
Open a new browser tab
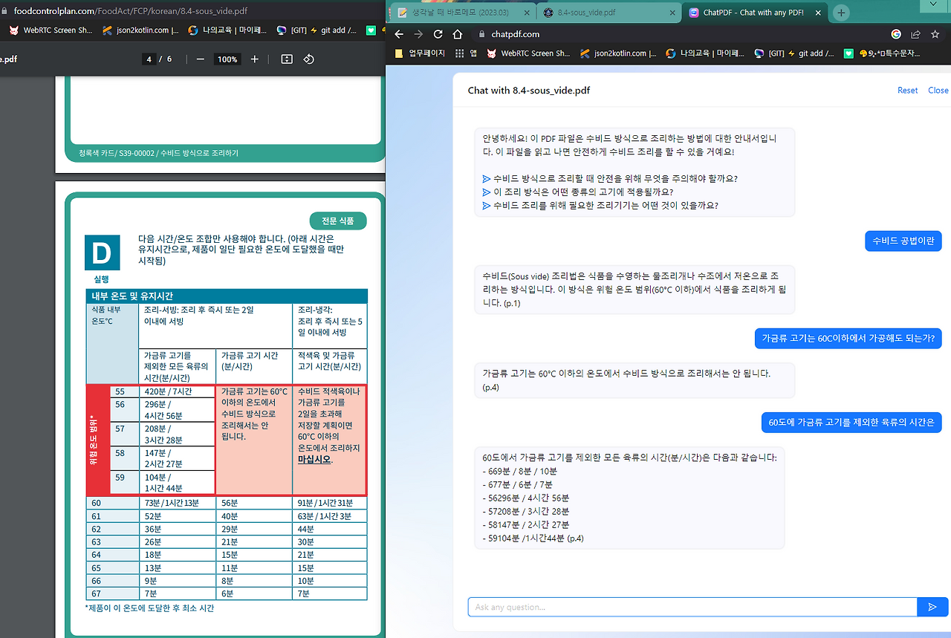[x=841, y=13]
